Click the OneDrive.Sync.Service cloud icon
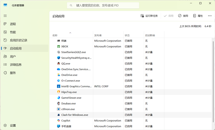Viewport: 215px width, 130px height. coord(58,69)
